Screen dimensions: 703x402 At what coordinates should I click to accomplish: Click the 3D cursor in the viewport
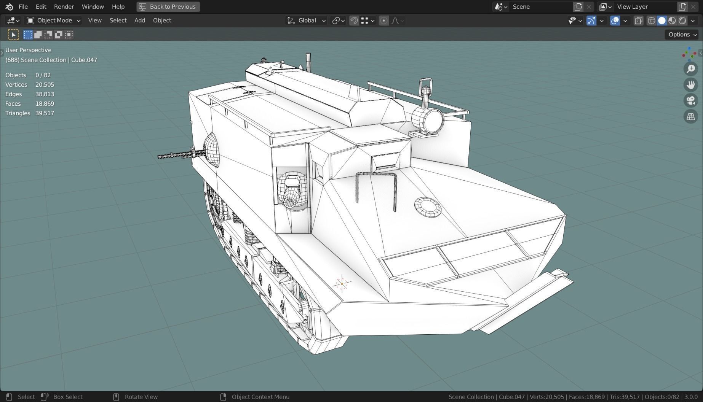[342, 284]
